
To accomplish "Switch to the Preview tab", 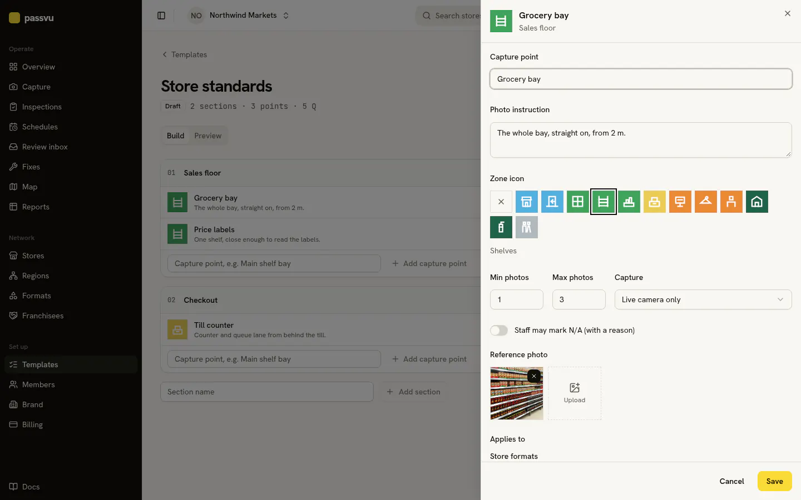I will [x=208, y=136].
